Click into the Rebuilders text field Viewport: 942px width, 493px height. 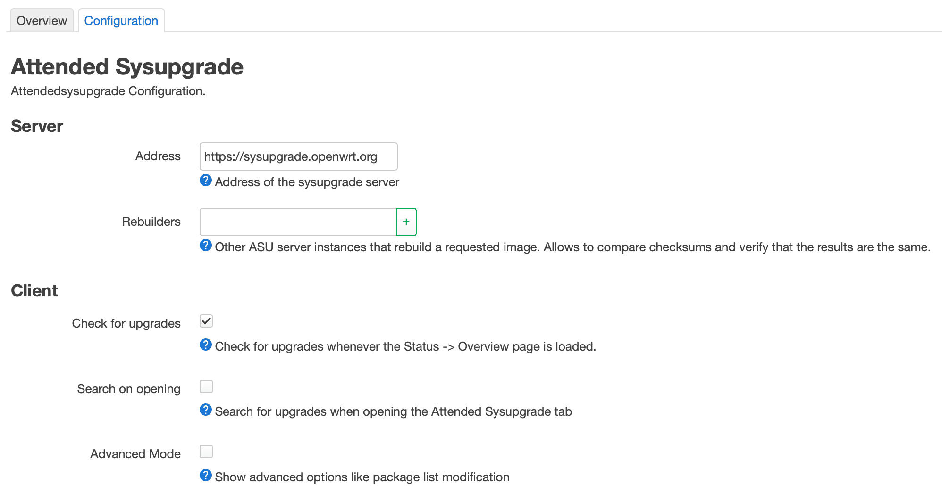coord(297,222)
